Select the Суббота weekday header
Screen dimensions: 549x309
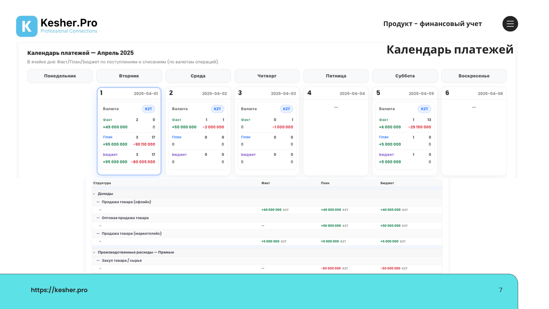tap(405, 76)
